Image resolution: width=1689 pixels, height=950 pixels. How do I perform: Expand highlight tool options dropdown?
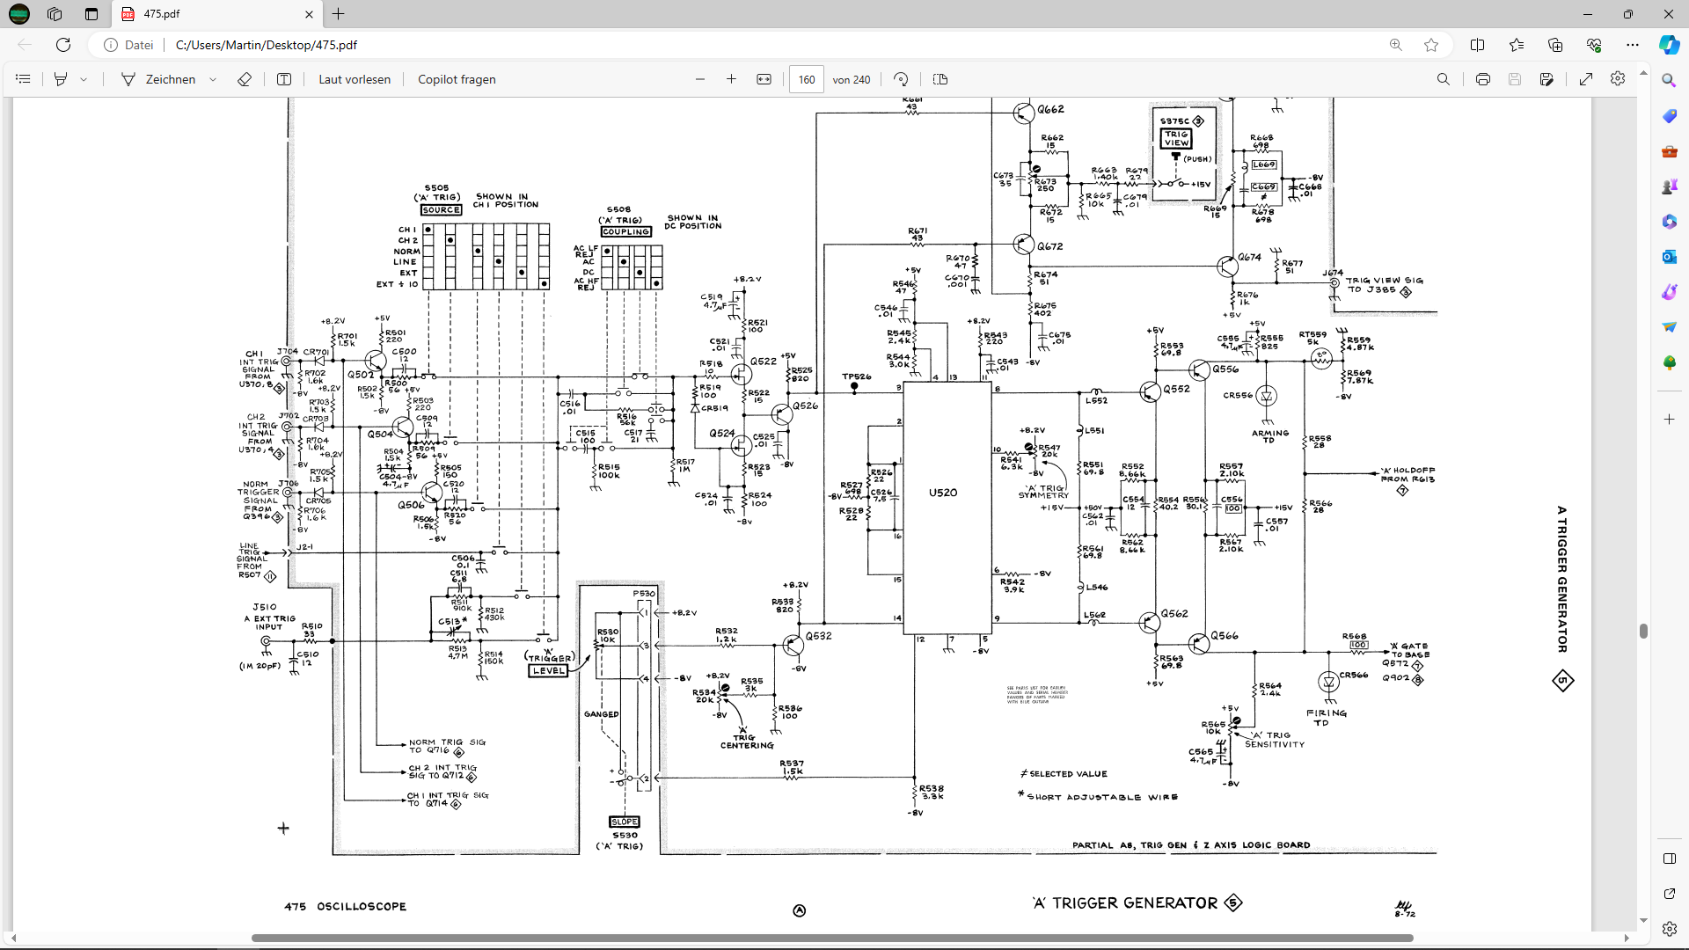pyautogui.click(x=84, y=79)
